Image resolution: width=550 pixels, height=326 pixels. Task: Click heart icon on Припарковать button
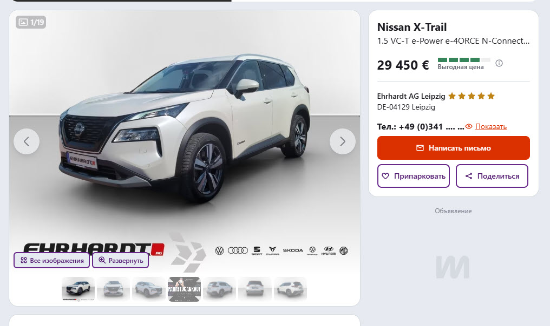pos(385,176)
